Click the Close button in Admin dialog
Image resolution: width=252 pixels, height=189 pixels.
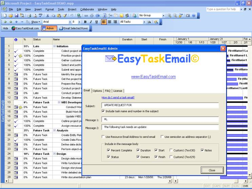click(212, 170)
